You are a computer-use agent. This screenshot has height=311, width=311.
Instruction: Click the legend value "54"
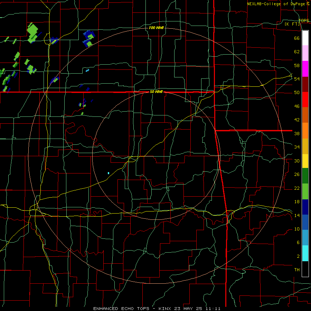[297, 79]
